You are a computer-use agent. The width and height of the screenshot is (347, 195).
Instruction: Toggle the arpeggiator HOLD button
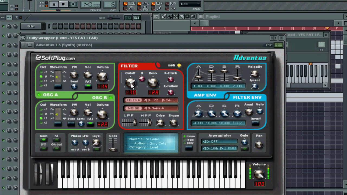(x=232, y=148)
